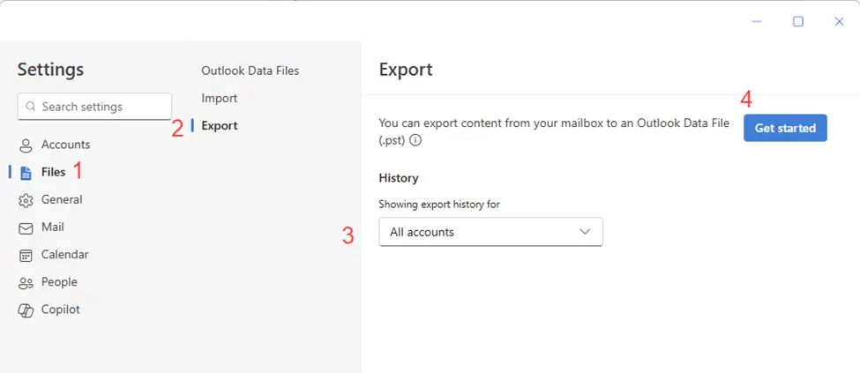Open the Accounts settings category
860x373 pixels.
tap(66, 145)
